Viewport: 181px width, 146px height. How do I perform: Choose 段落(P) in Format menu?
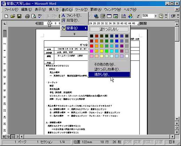74,21
